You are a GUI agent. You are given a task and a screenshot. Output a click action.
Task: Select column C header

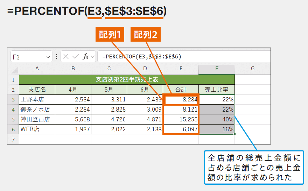point(109,69)
